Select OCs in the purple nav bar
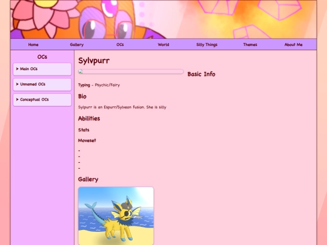 (x=120, y=45)
